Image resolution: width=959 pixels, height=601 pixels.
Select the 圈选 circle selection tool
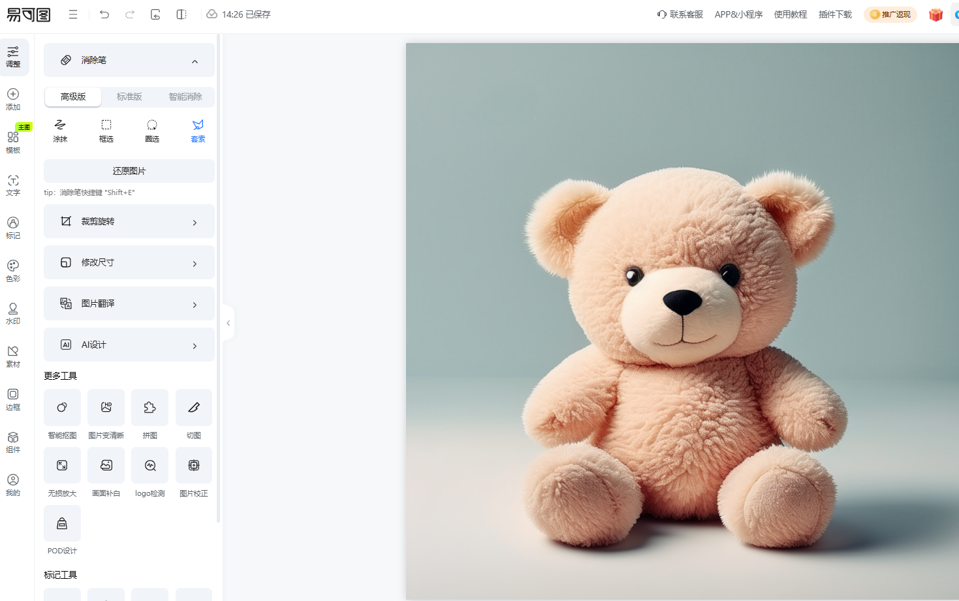[x=152, y=131]
